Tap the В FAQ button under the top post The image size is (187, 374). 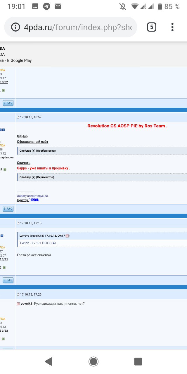tap(8, 103)
